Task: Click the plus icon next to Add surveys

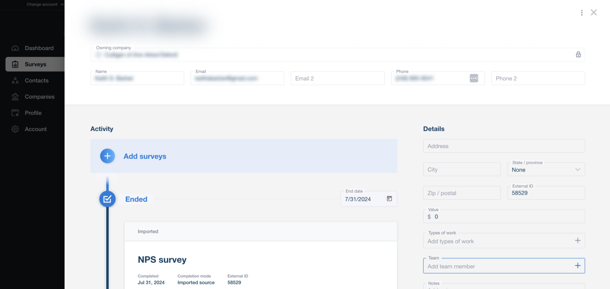Action: [107, 156]
